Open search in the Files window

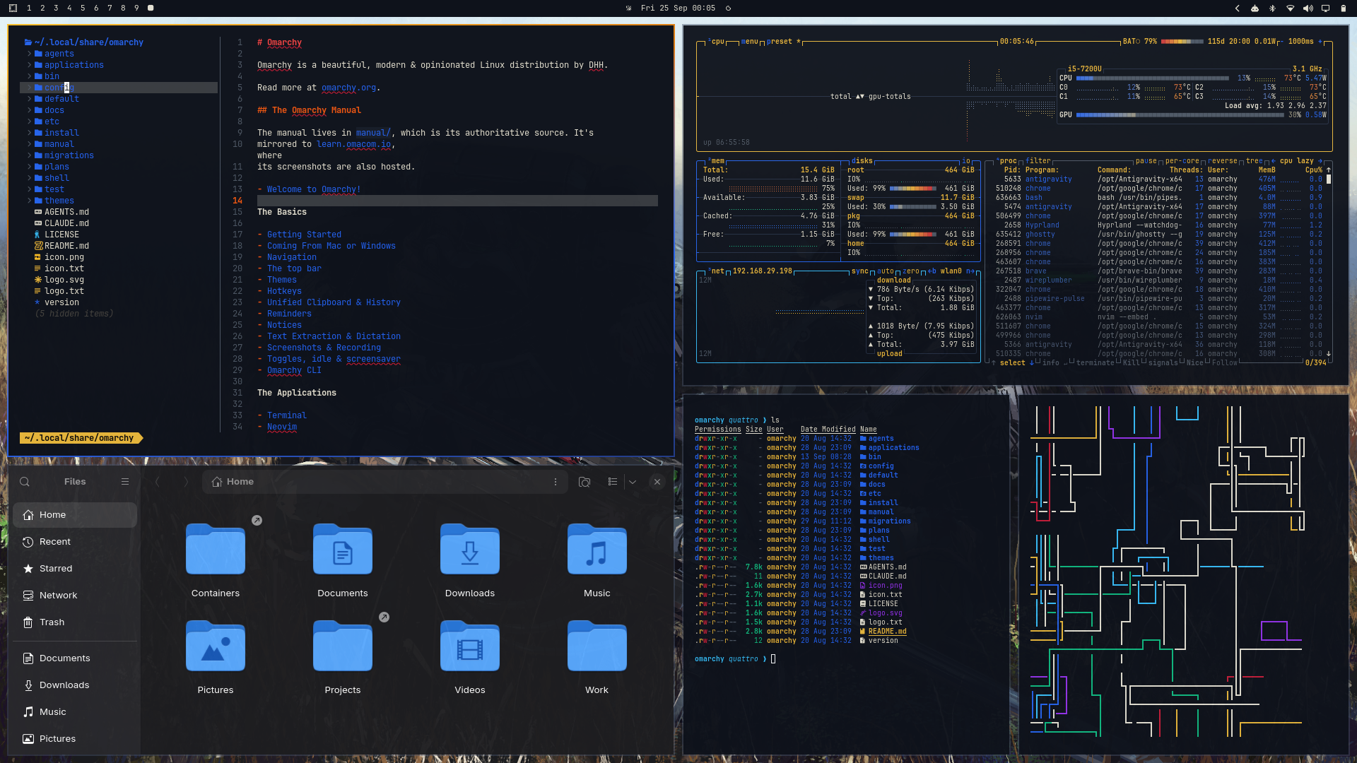25,482
